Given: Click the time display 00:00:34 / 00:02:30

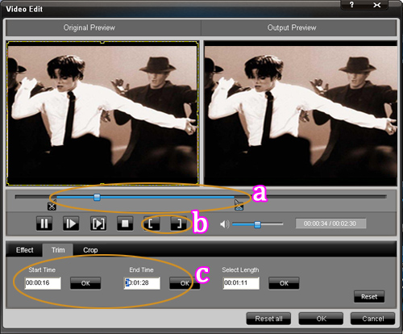Looking at the screenshot, I should click(x=330, y=223).
